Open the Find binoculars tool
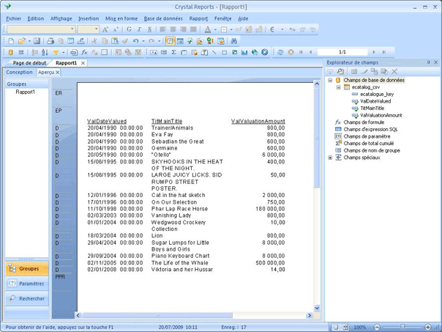Screen dimensions: 442x332 [x=234, y=41]
